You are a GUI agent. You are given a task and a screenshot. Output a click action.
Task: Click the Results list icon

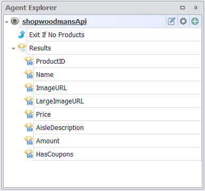22,48
